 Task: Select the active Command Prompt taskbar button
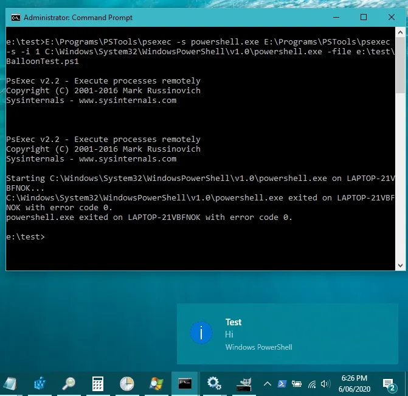click(185, 384)
